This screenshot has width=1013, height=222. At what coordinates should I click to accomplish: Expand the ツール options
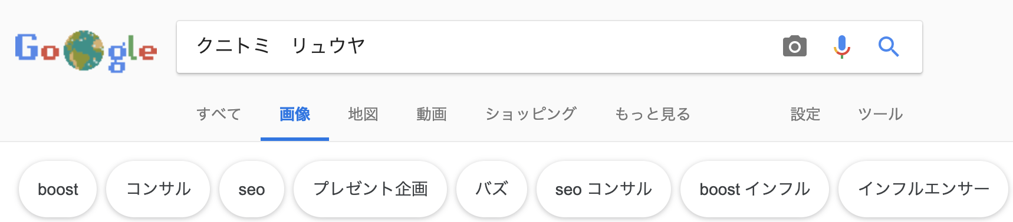[x=880, y=114]
